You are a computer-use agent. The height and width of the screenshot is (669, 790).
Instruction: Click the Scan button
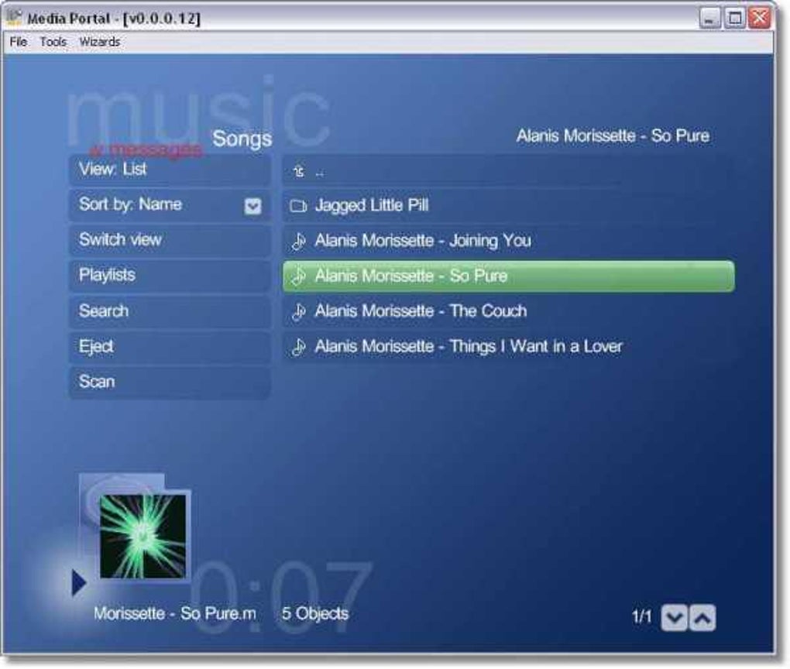[170, 383]
